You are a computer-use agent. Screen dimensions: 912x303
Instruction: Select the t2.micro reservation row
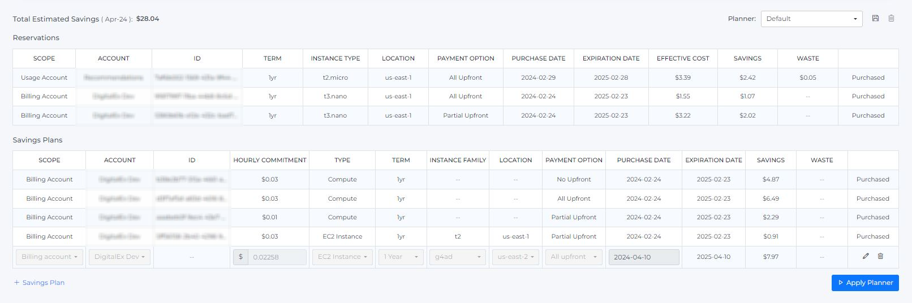[335, 77]
